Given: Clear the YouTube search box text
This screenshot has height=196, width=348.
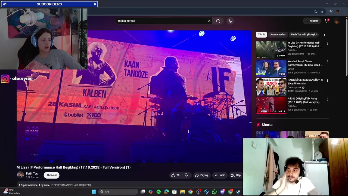Looking at the screenshot, I should [209, 21].
